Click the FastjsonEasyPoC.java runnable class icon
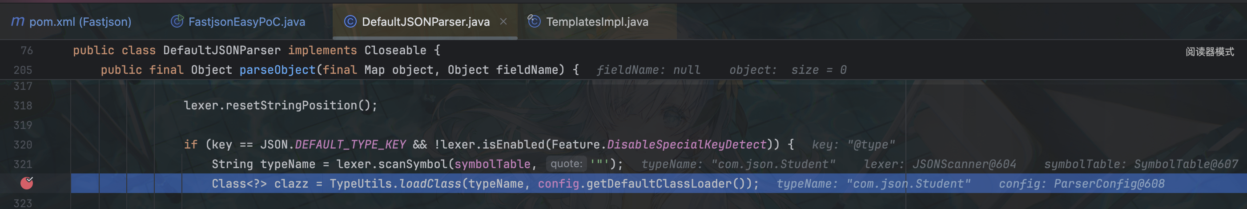The width and height of the screenshot is (1247, 209). coord(177,22)
